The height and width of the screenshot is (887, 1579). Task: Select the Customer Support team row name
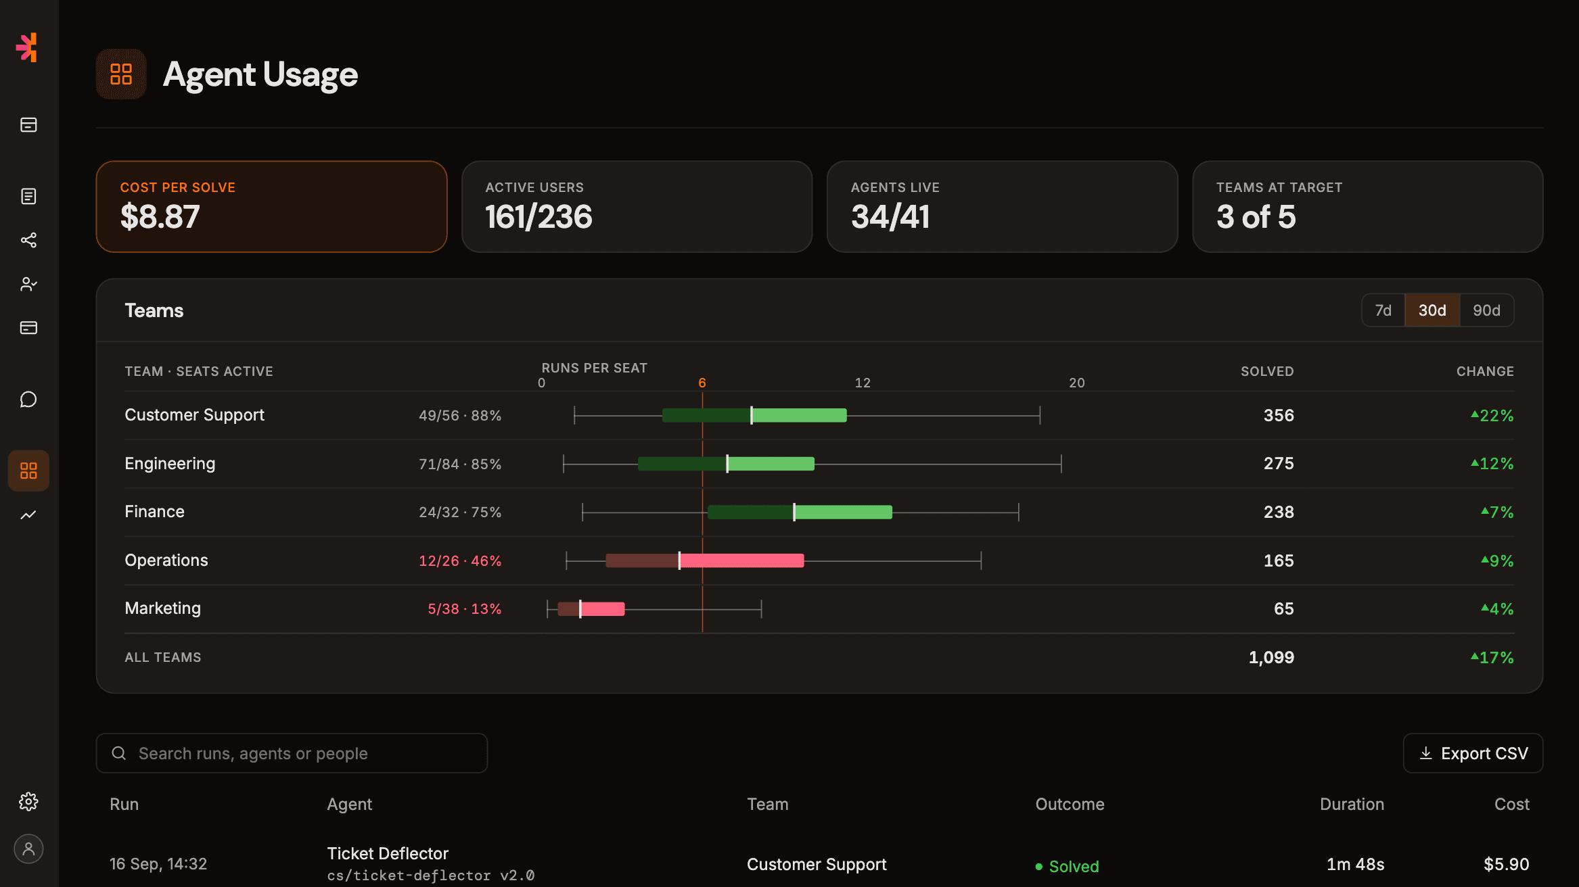pyautogui.click(x=194, y=415)
